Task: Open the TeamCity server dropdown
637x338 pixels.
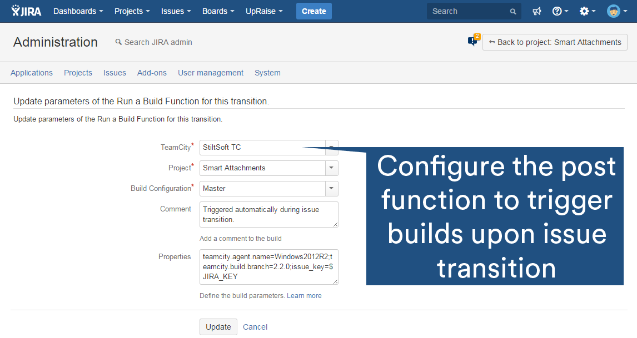Action: pos(331,147)
